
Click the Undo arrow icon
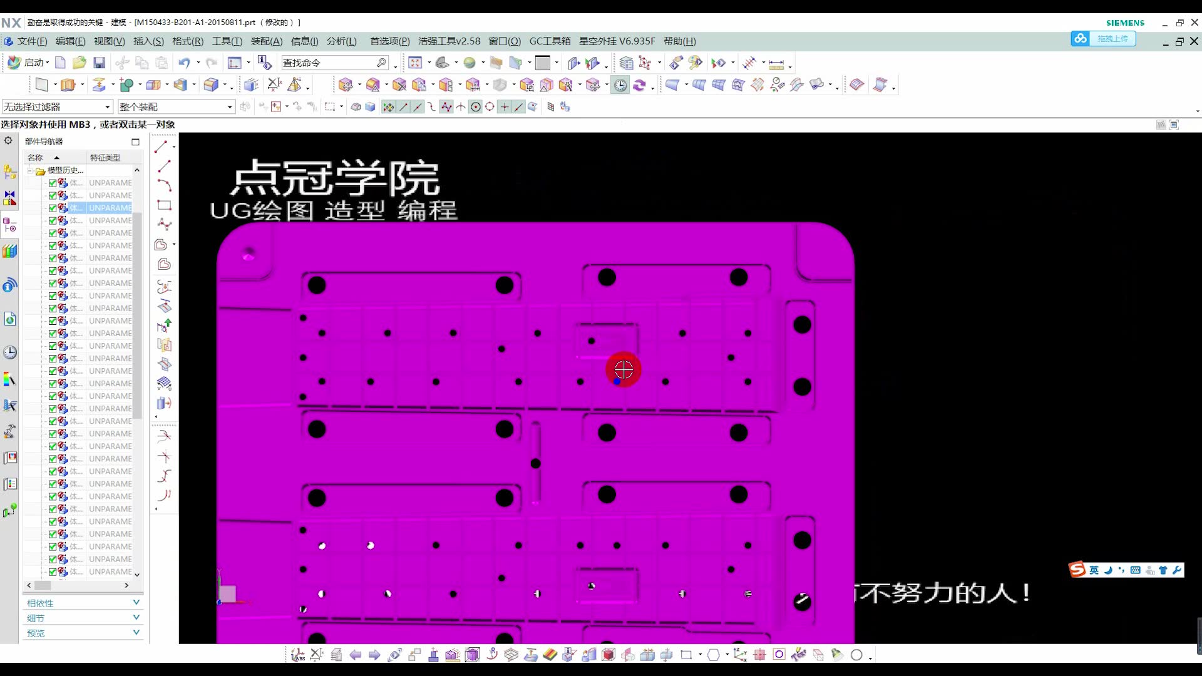(183, 63)
